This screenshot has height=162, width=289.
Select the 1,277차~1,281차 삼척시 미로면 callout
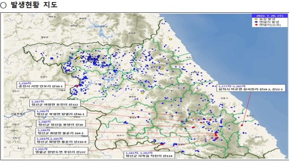(x=251, y=88)
